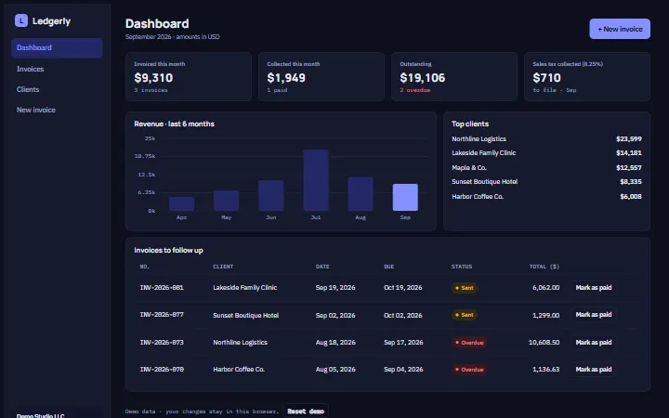Click the Jul revenue bar
Screen dimensions: 669x418
(x=316, y=180)
